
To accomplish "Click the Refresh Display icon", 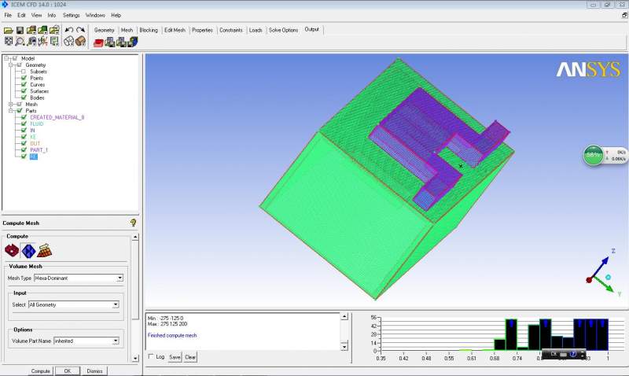I will (54, 41).
